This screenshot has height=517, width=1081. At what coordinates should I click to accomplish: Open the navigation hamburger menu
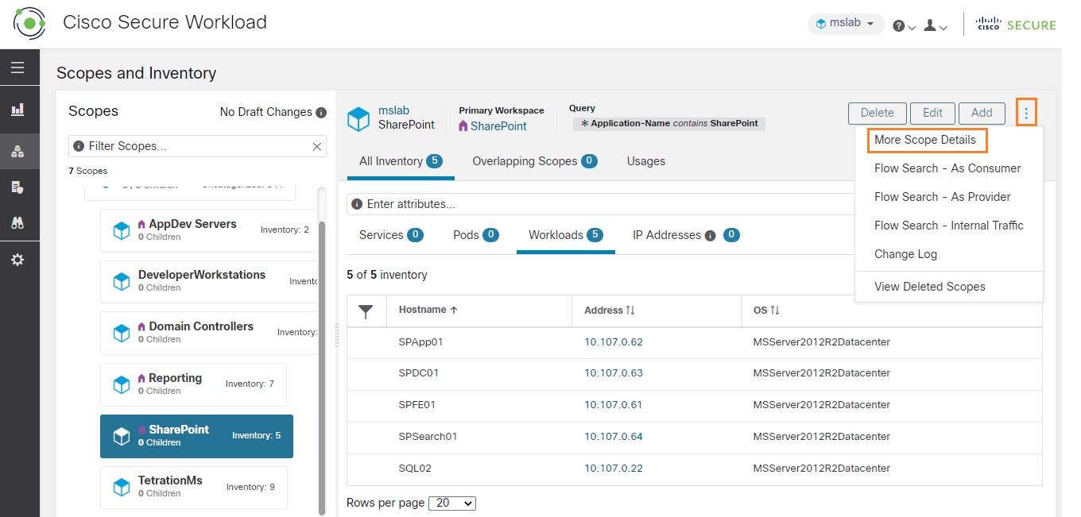(19, 67)
